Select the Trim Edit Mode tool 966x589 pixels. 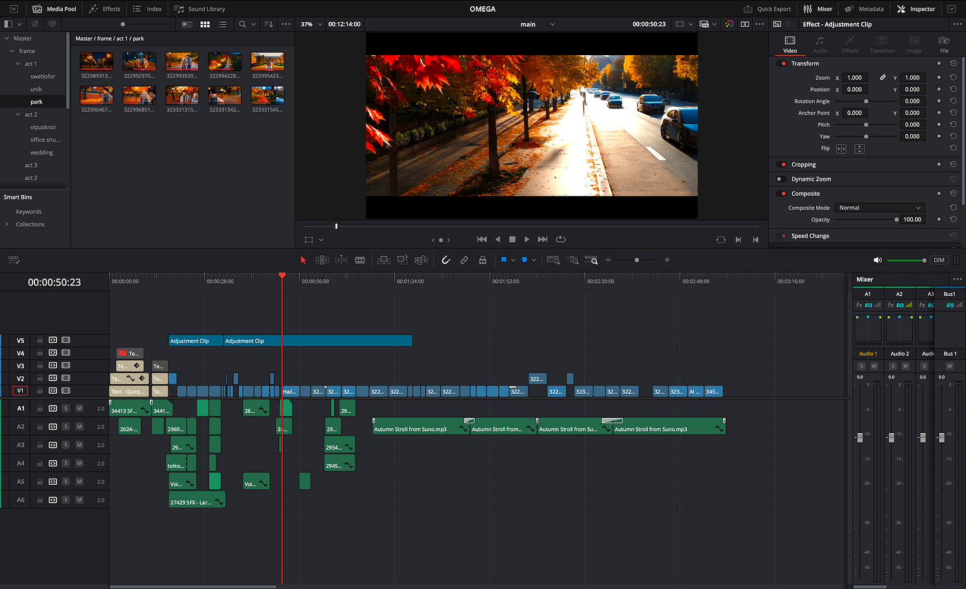point(322,260)
